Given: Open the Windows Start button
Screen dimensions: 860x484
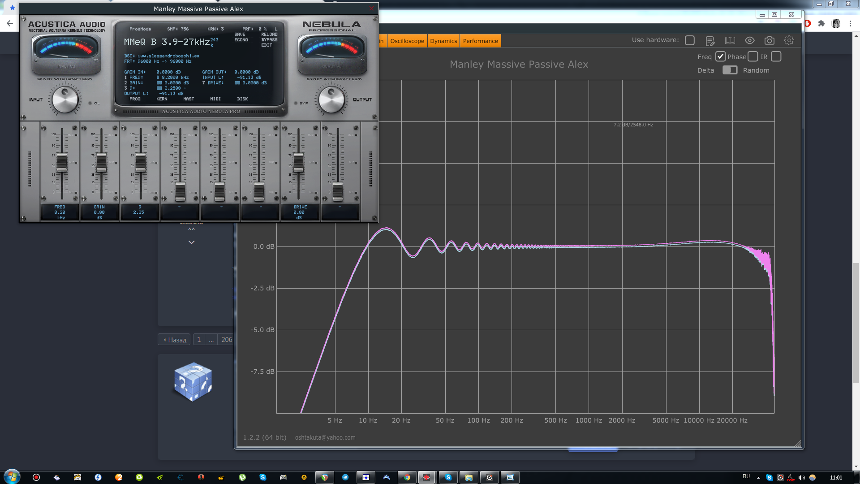Looking at the screenshot, I should click(x=12, y=477).
